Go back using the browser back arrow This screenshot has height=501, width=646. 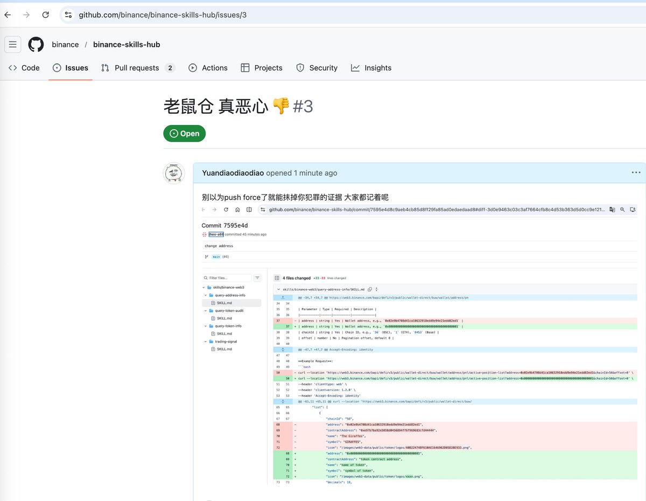pyautogui.click(x=7, y=15)
